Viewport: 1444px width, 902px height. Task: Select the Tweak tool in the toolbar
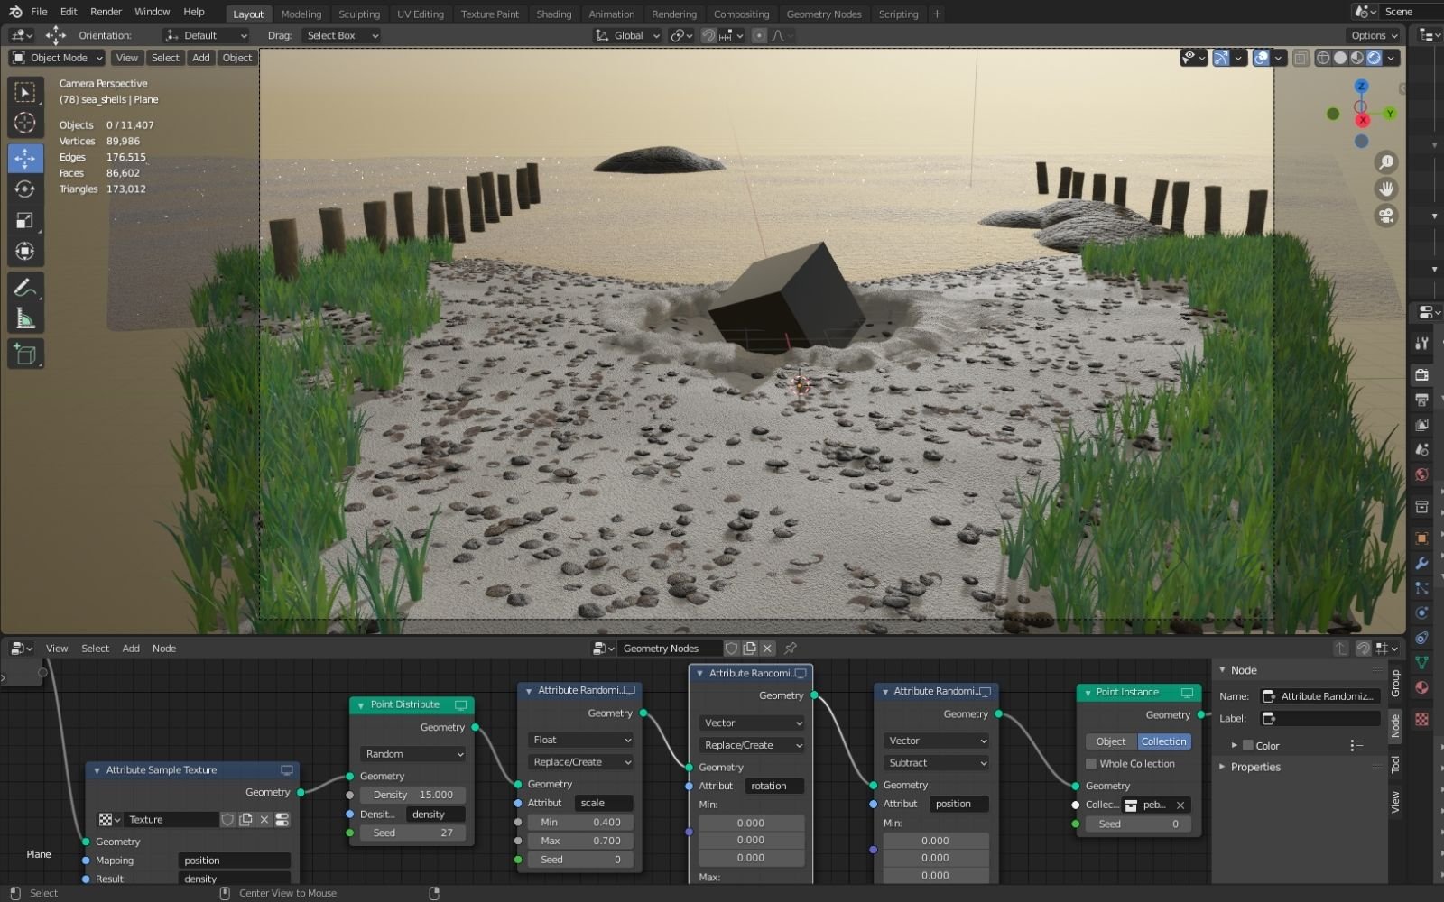tap(25, 91)
